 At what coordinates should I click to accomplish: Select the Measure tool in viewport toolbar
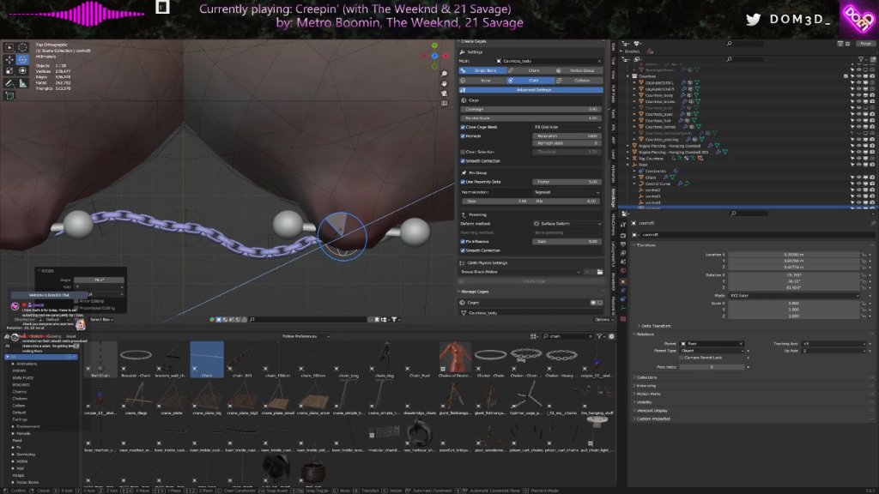22,83
